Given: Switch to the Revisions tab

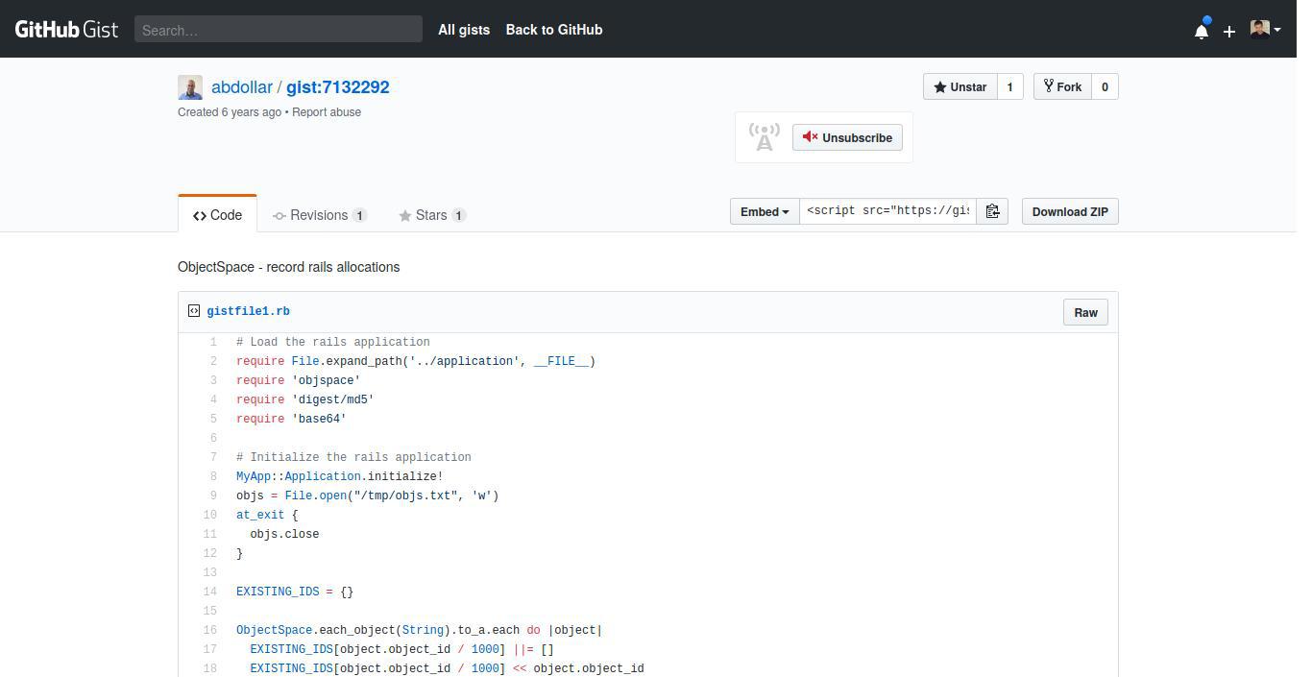Looking at the screenshot, I should pyautogui.click(x=320, y=215).
